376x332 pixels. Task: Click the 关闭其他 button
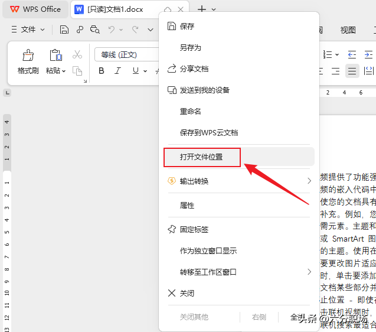click(194, 317)
